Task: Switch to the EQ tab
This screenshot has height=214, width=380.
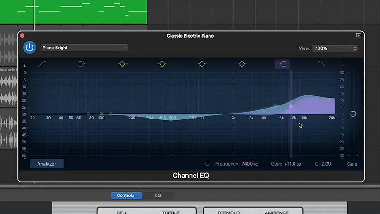Action: (x=158, y=195)
